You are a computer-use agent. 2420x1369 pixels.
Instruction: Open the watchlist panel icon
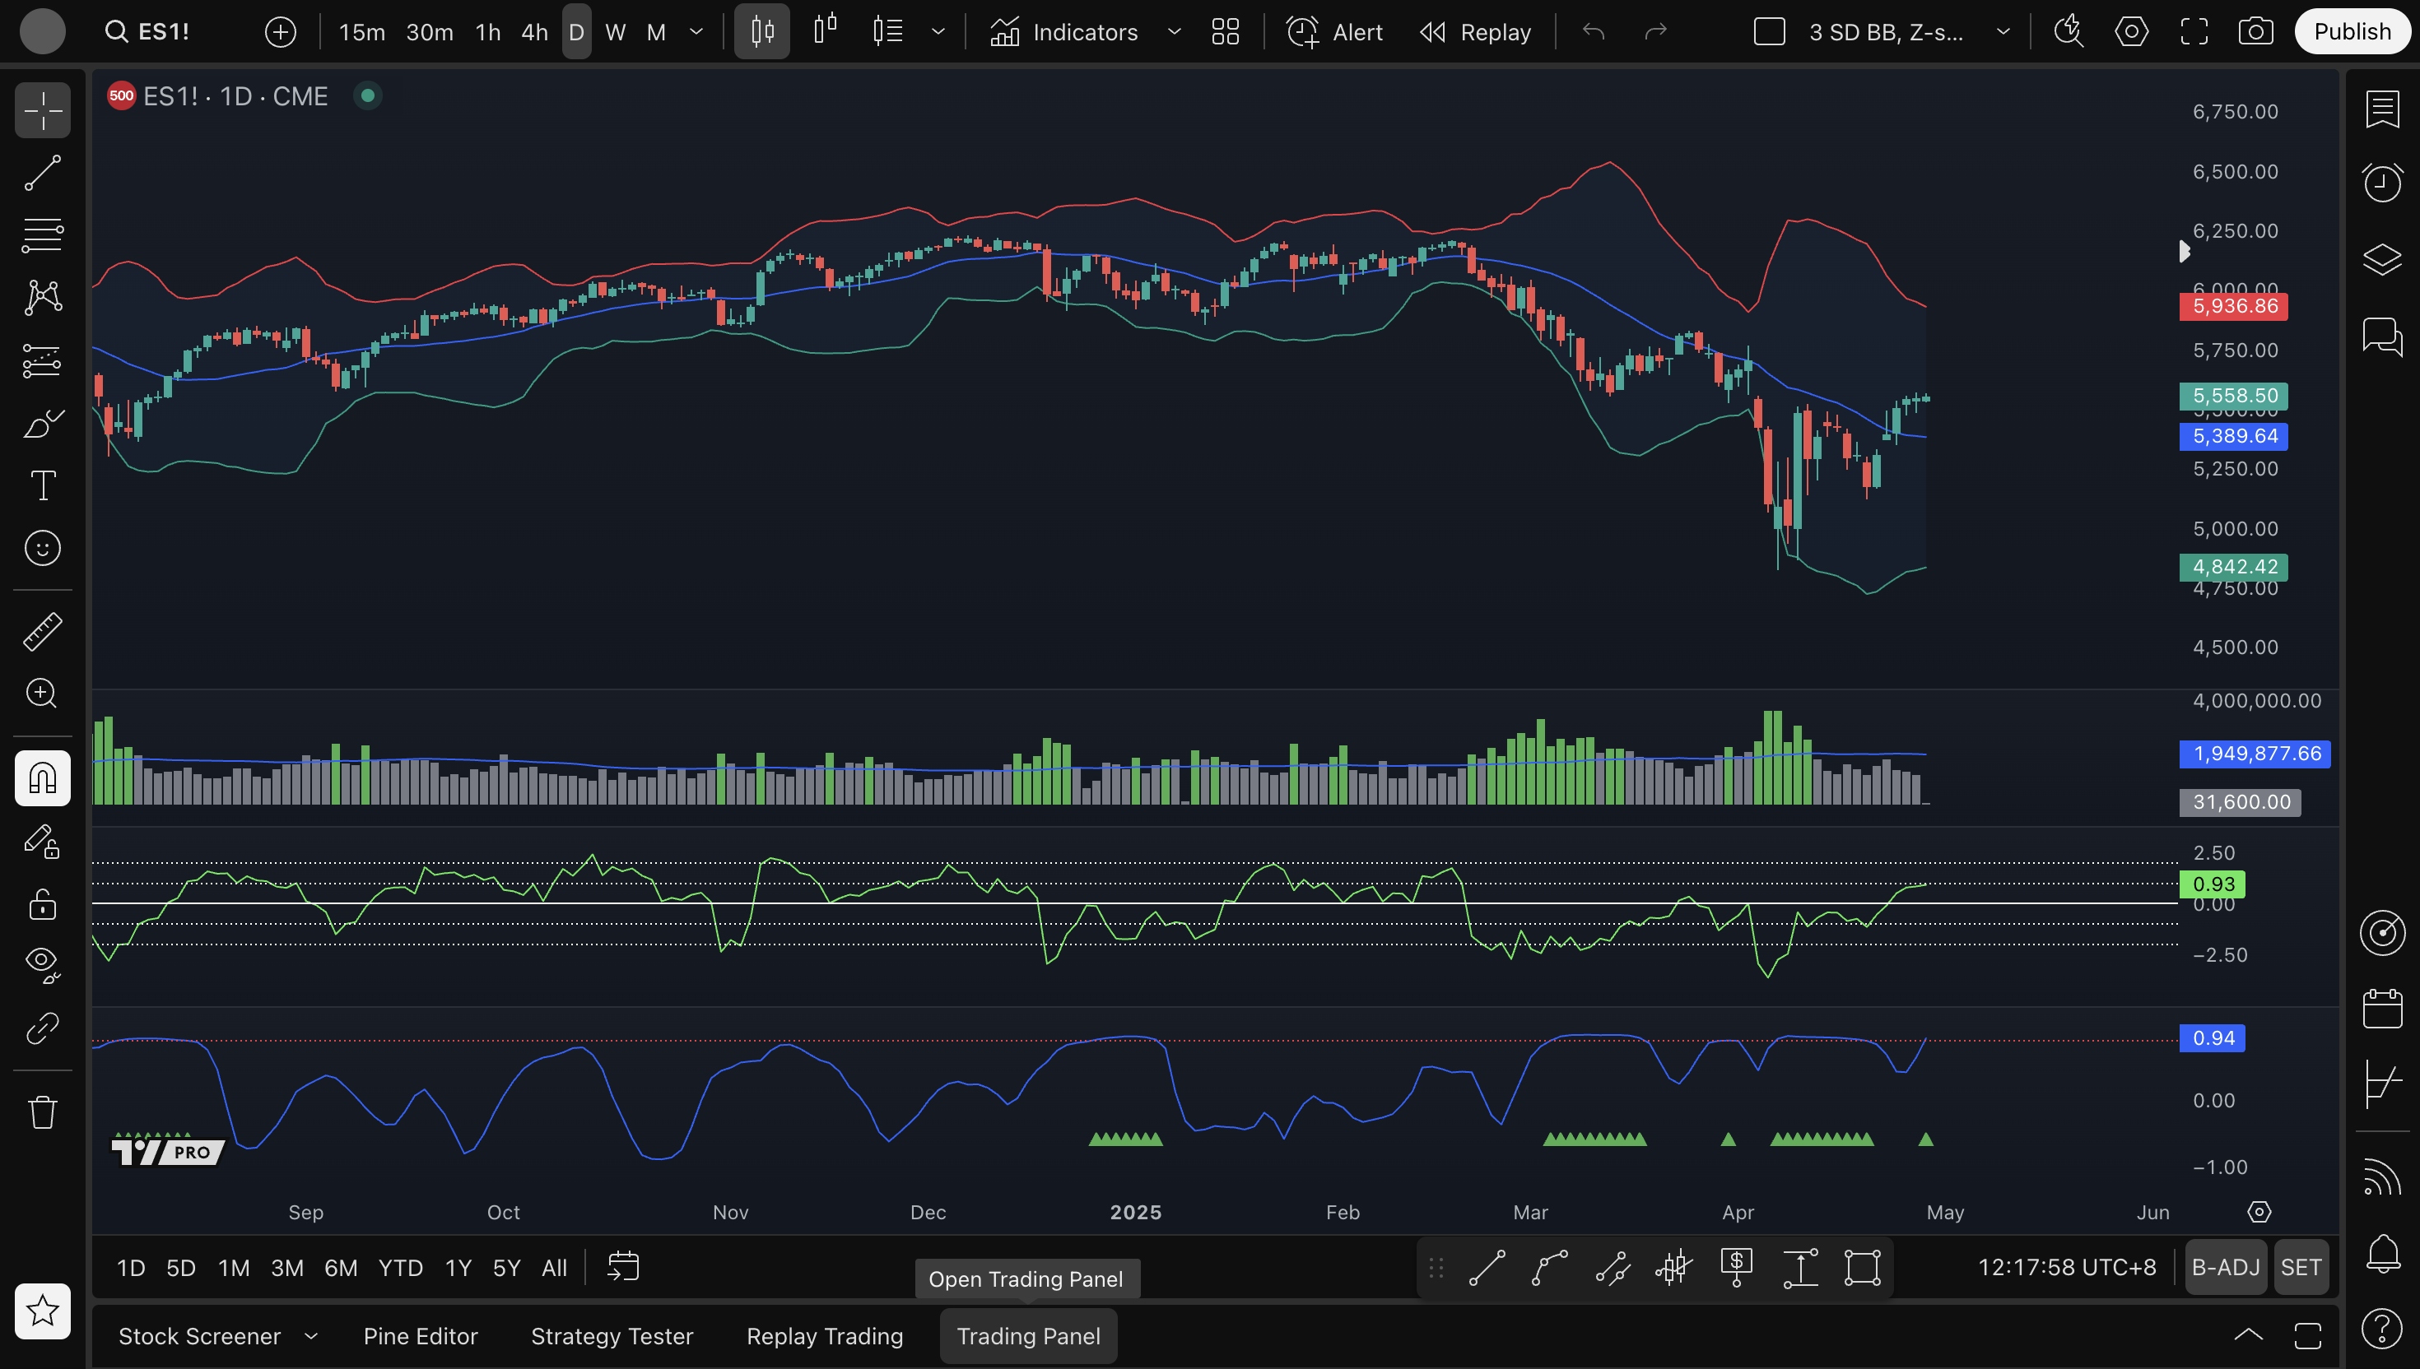[x=2381, y=109]
